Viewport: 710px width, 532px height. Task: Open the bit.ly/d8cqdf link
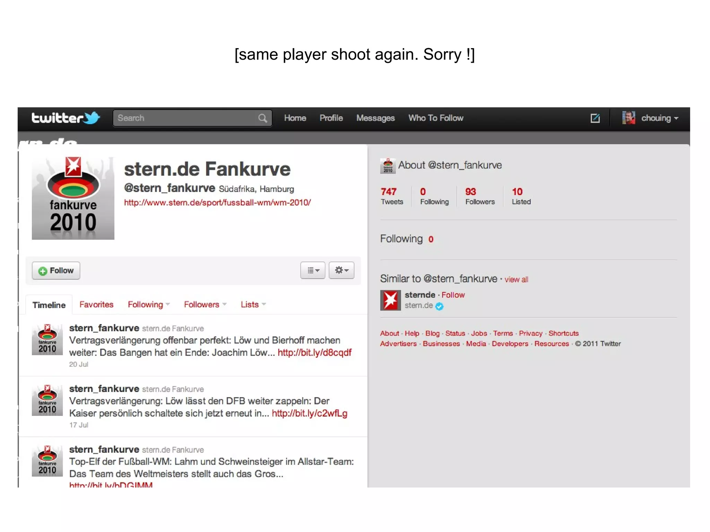pyautogui.click(x=314, y=353)
